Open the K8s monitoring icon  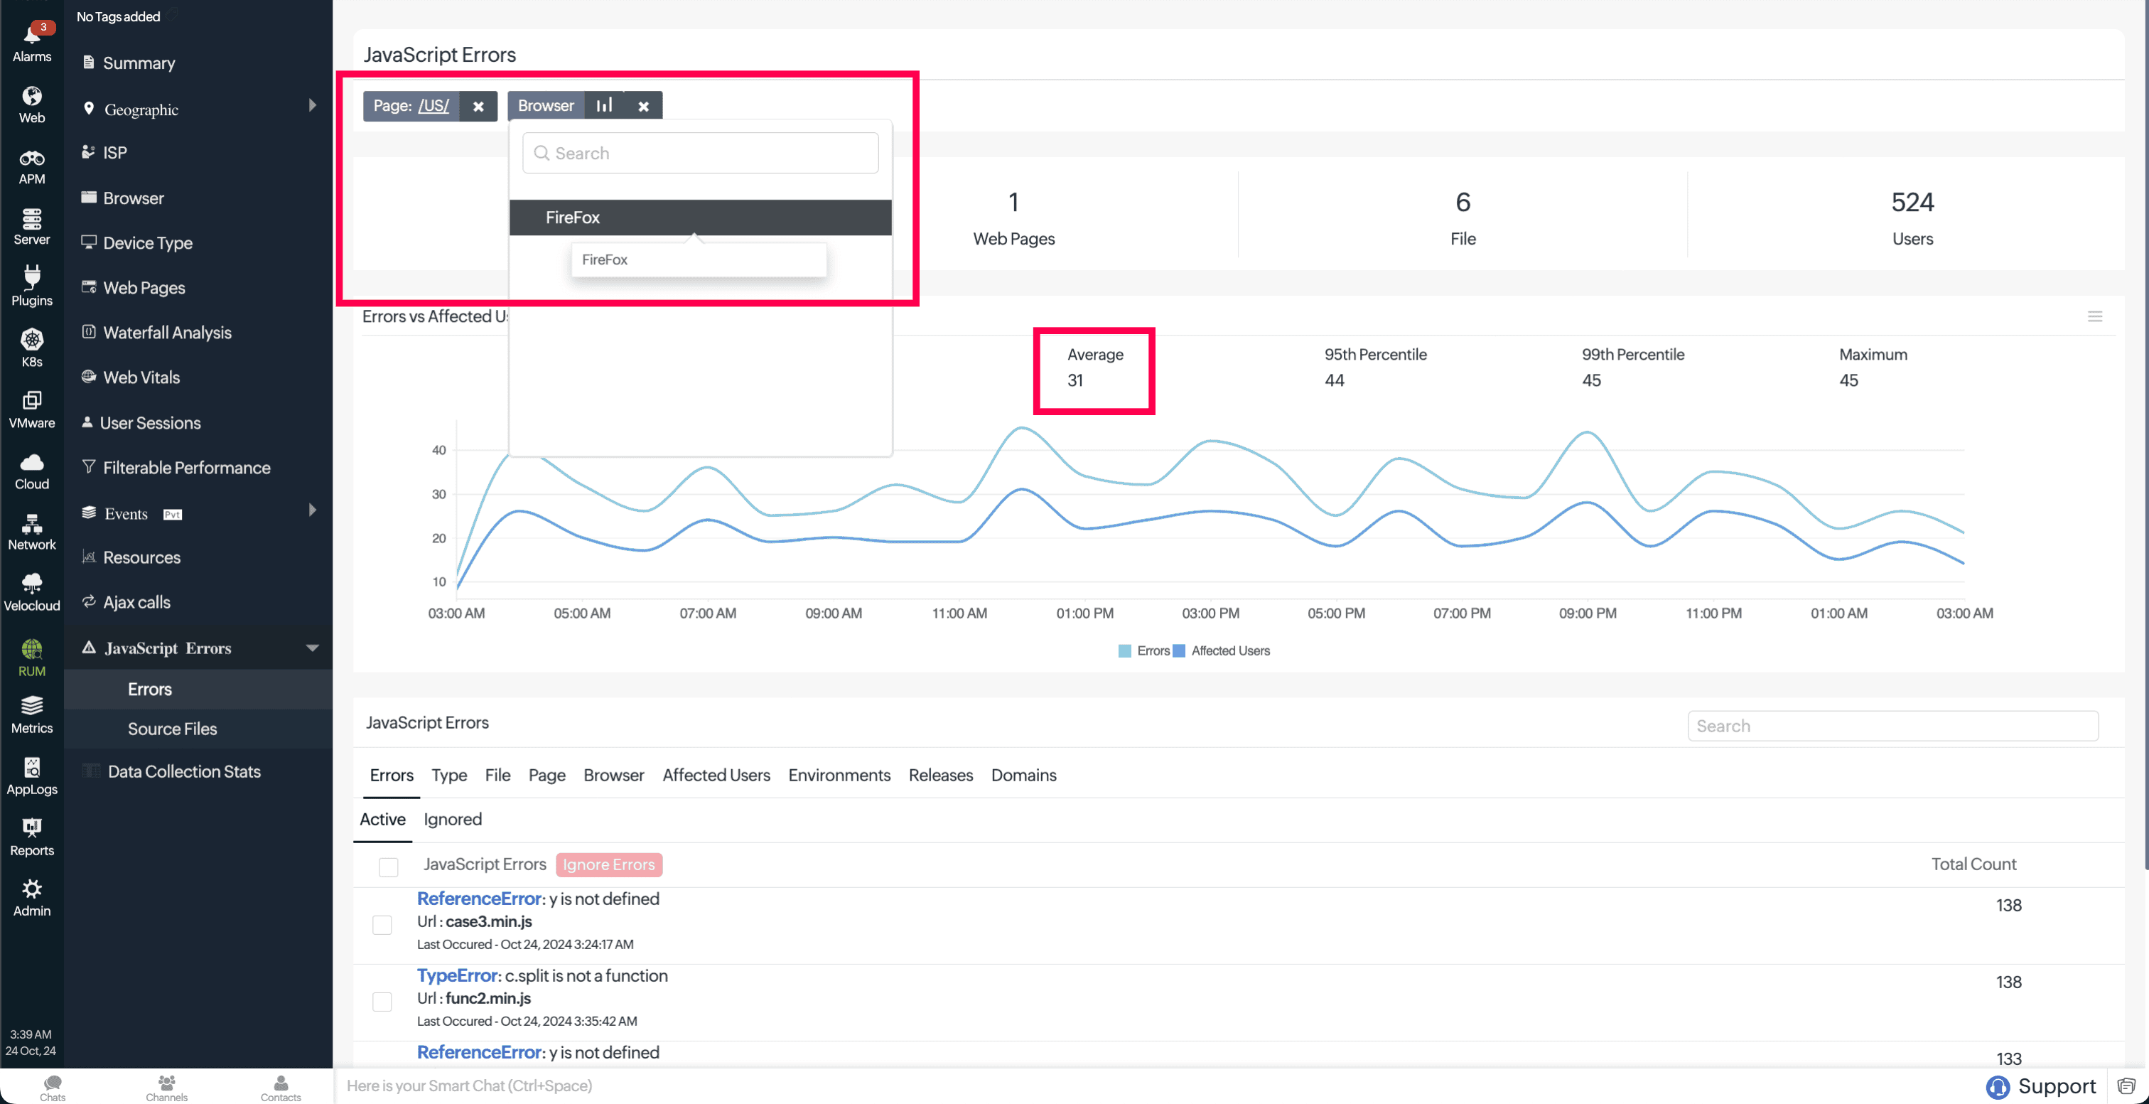[32, 346]
